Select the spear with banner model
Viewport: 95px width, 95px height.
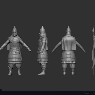[93, 51]
